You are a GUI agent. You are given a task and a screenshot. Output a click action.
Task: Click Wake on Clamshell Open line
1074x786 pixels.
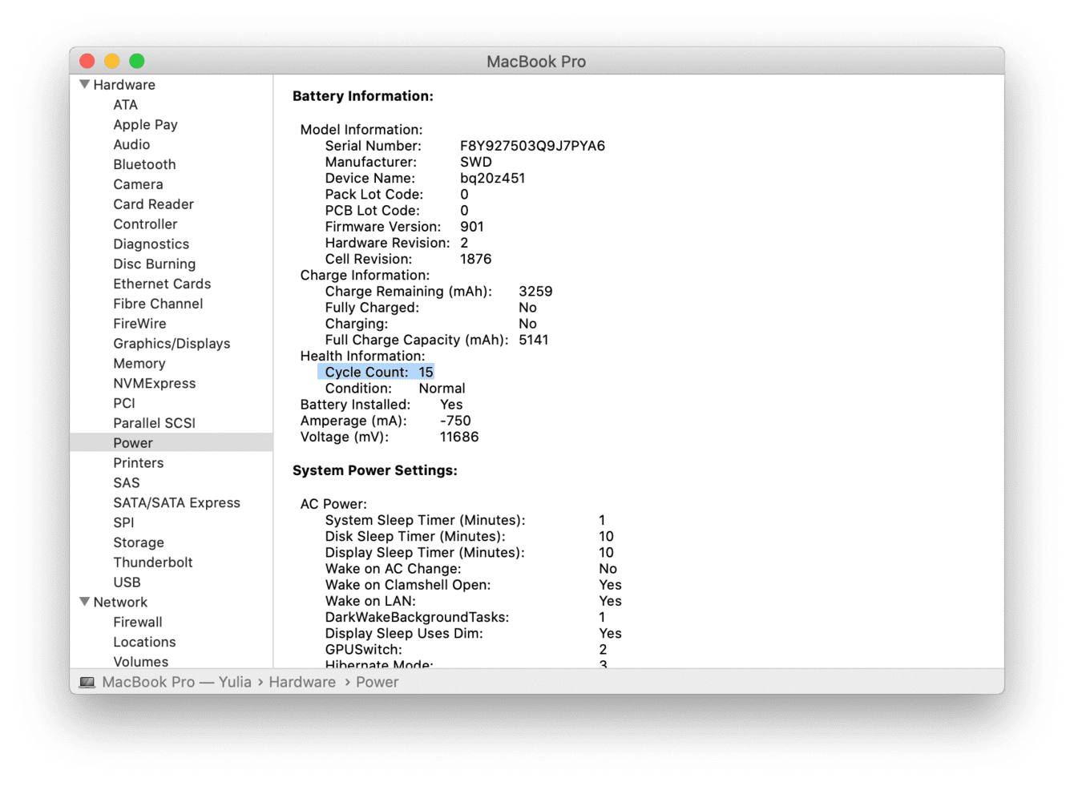pos(473,585)
